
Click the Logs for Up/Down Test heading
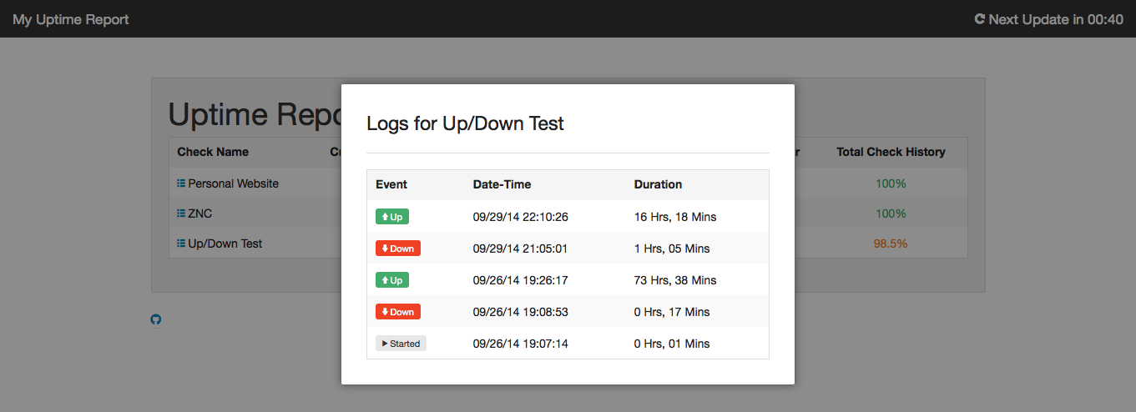pos(466,124)
